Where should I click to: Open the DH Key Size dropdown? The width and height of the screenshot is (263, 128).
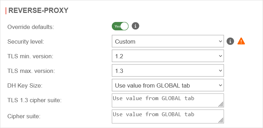(x=168, y=85)
